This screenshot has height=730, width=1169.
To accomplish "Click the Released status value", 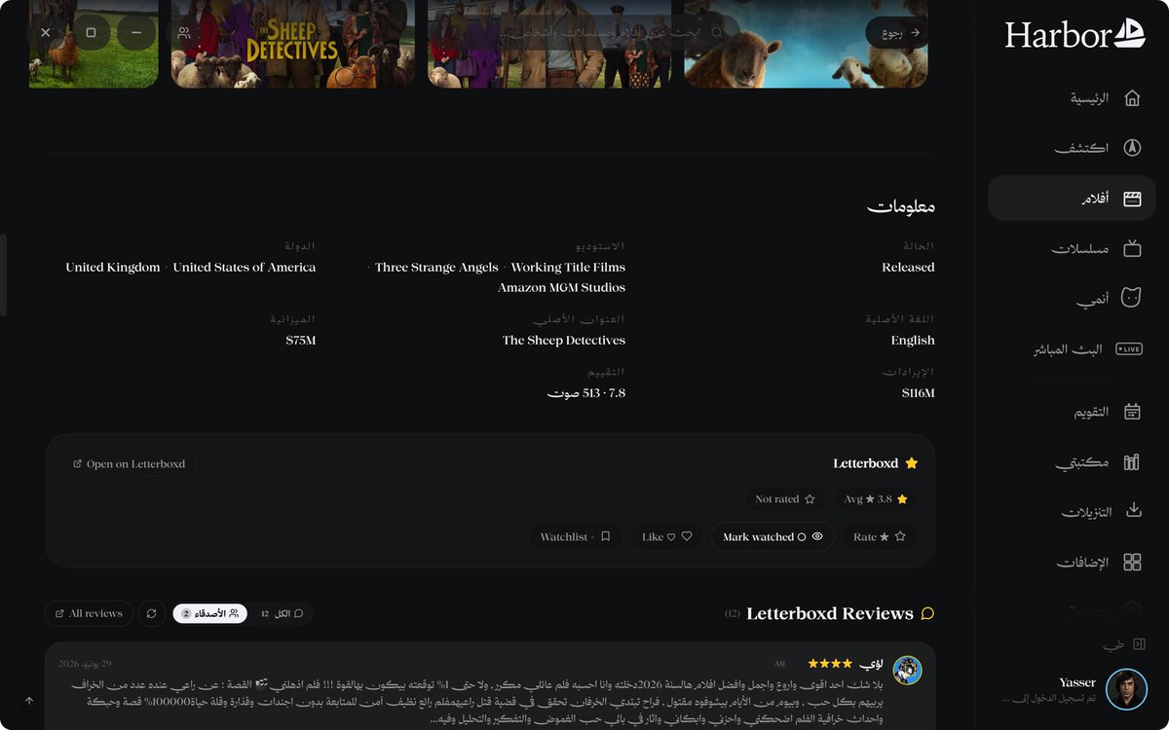I will pyautogui.click(x=908, y=268).
